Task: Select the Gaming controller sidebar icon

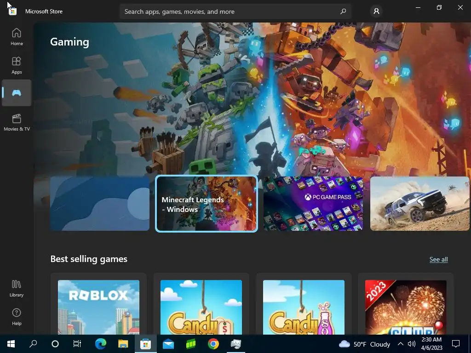Action: (17, 93)
